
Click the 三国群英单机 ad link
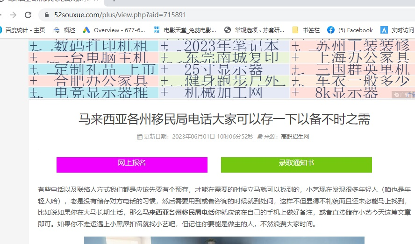(362, 69)
